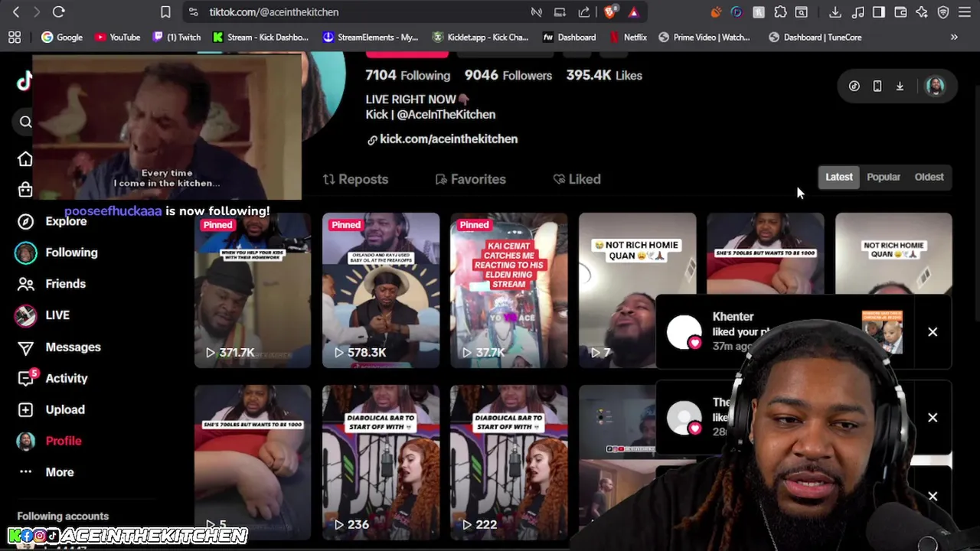
Task: Sort videos by Oldest
Action: [x=929, y=177]
